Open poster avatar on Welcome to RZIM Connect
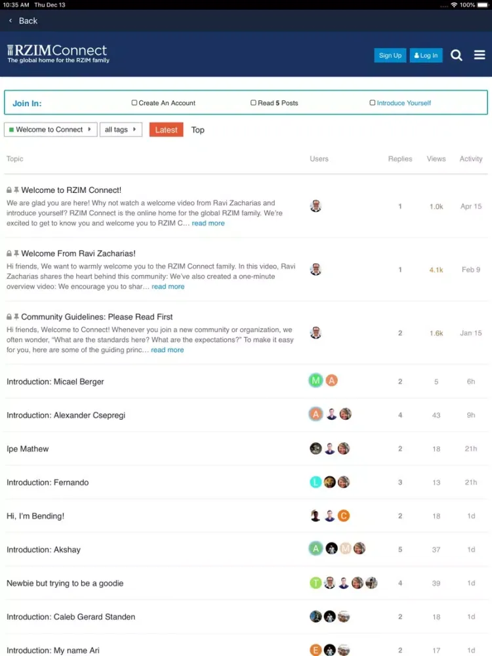 (x=316, y=206)
